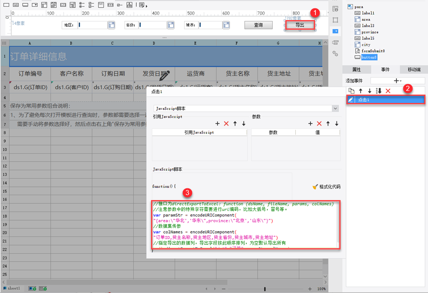This screenshot has height=293, width=428.
Task: Open the hyperlink side panel icon
Action: point(336,54)
